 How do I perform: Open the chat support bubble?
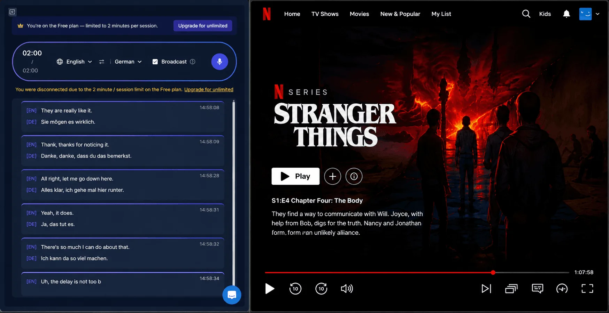point(232,295)
